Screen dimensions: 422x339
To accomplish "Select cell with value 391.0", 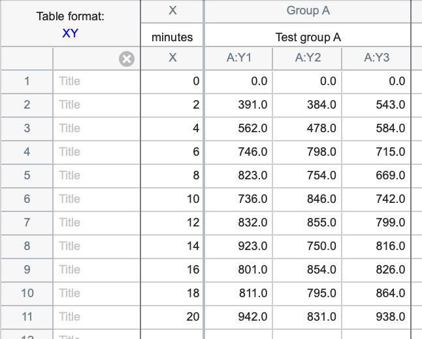I will point(239,105).
